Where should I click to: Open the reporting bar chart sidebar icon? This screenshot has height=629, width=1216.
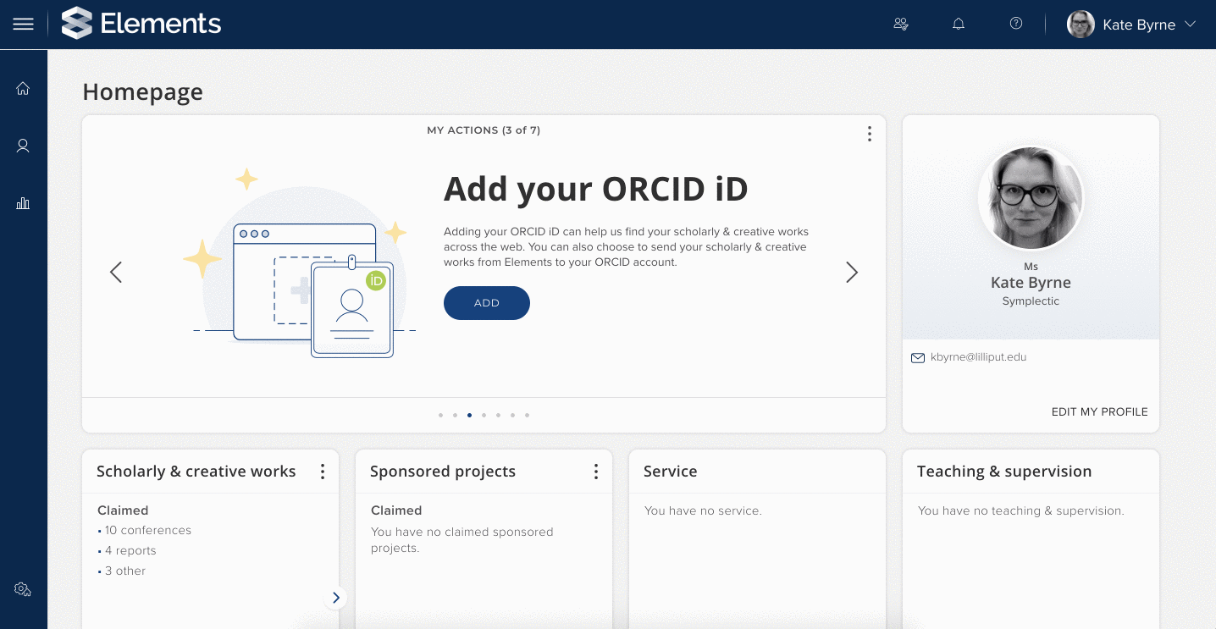coord(23,203)
